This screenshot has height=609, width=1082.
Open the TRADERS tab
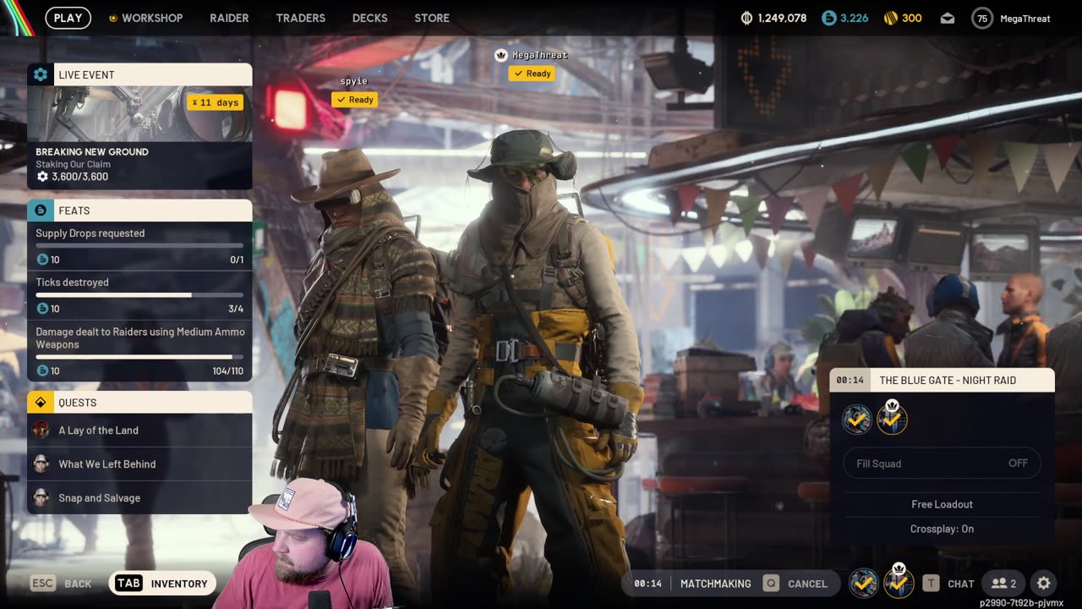[x=300, y=18]
